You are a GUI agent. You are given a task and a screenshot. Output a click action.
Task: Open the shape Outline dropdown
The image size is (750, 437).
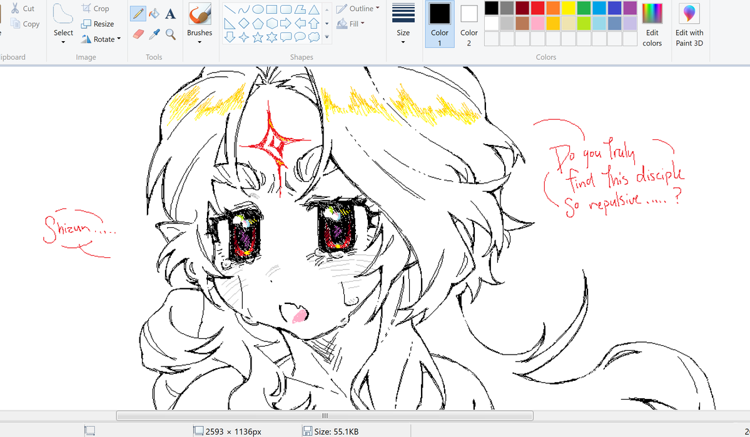tap(358, 9)
